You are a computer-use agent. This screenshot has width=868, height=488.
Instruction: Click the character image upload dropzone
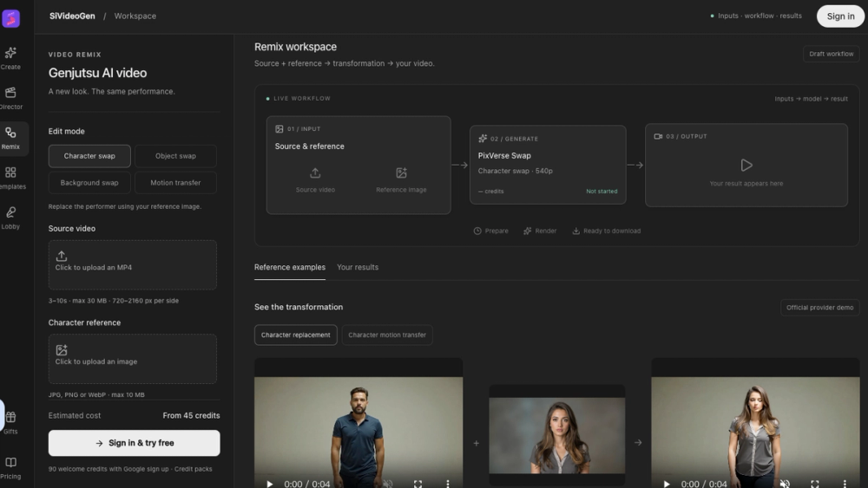[132, 359]
